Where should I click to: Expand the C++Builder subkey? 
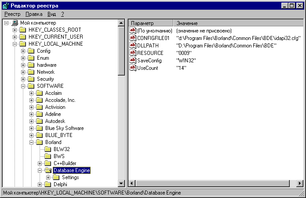click(40, 163)
